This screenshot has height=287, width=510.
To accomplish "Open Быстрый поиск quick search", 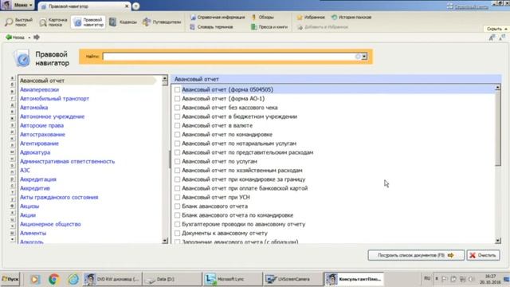I will pyautogui.click(x=19, y=22).
